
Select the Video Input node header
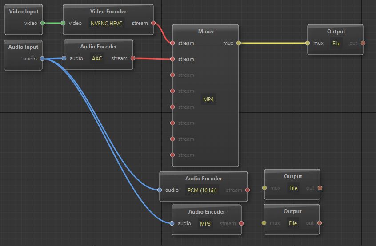(24, 12)
